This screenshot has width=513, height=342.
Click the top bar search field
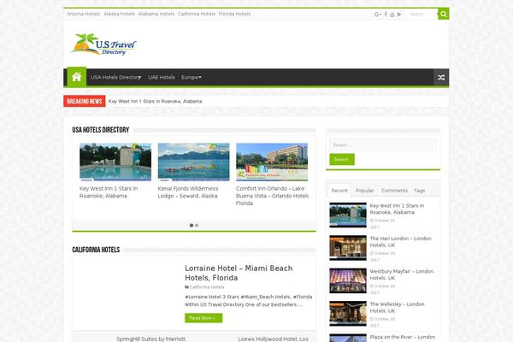(x=422, y=14)
